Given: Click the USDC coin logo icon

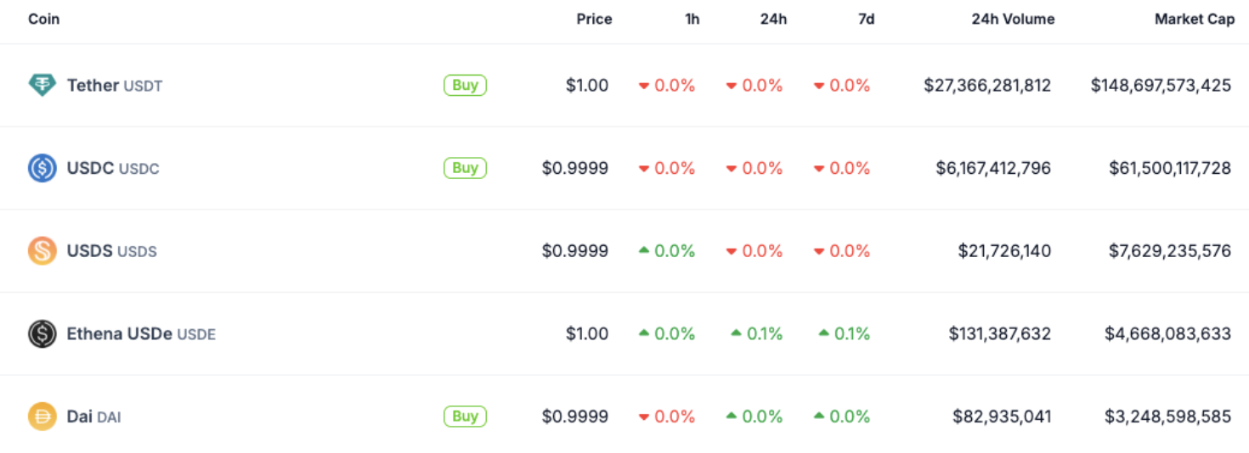Looking at the screenshot, I should (42, 168).
